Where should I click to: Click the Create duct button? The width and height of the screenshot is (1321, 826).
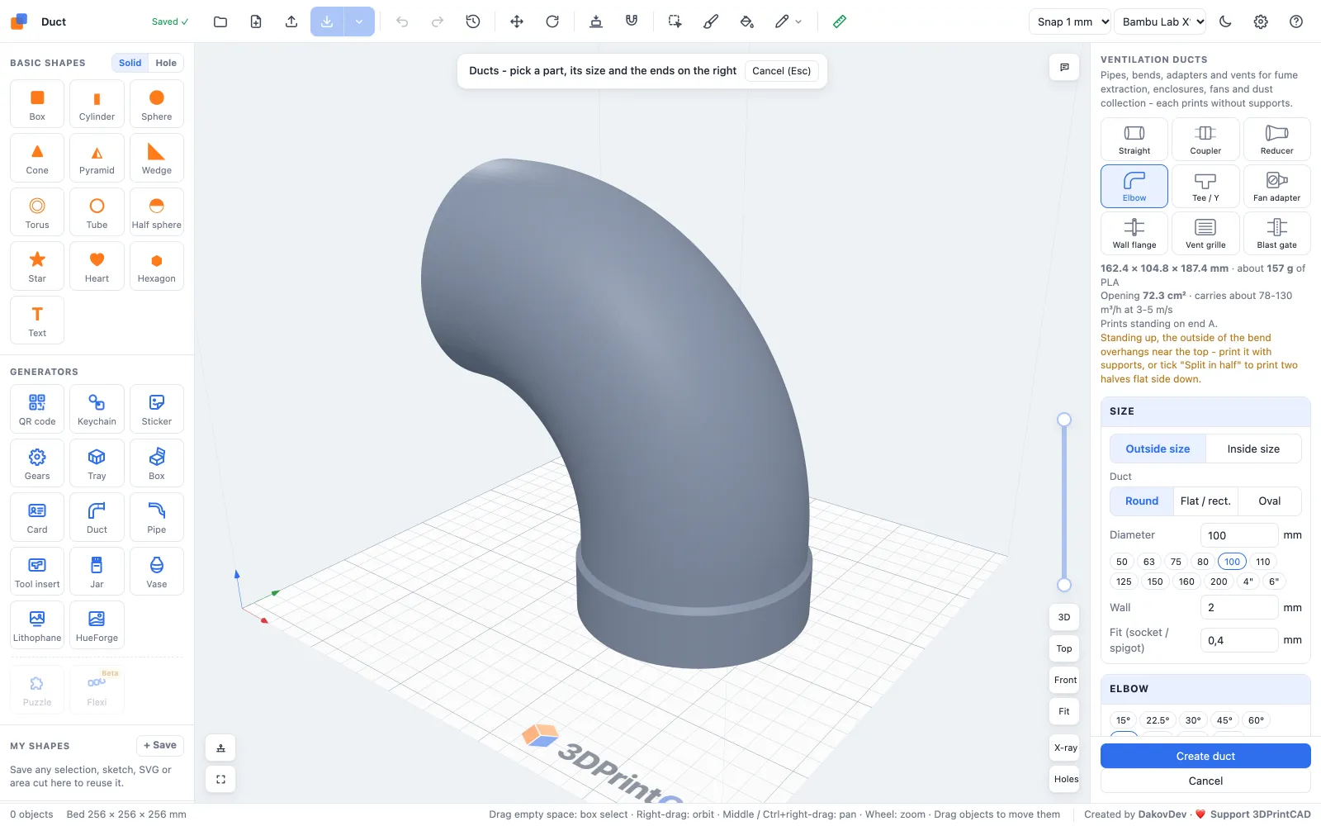(x=1205, y=756)
